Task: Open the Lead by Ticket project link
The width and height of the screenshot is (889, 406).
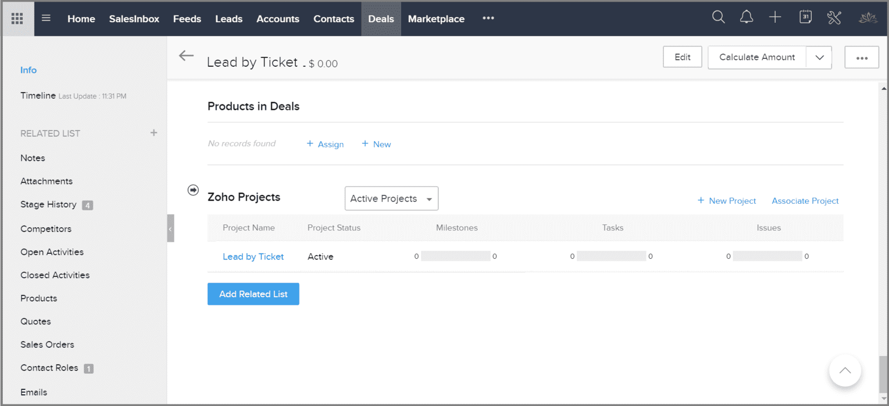Action: coord(253,257)
